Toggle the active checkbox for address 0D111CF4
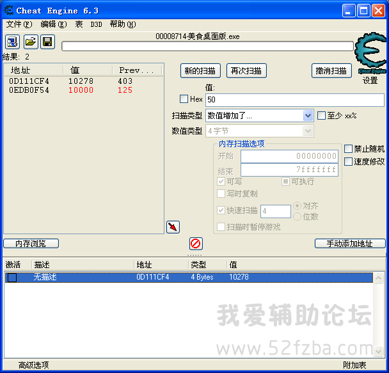Image resolution: width=389 pixels, height=373 pixels. pos(12,278)
